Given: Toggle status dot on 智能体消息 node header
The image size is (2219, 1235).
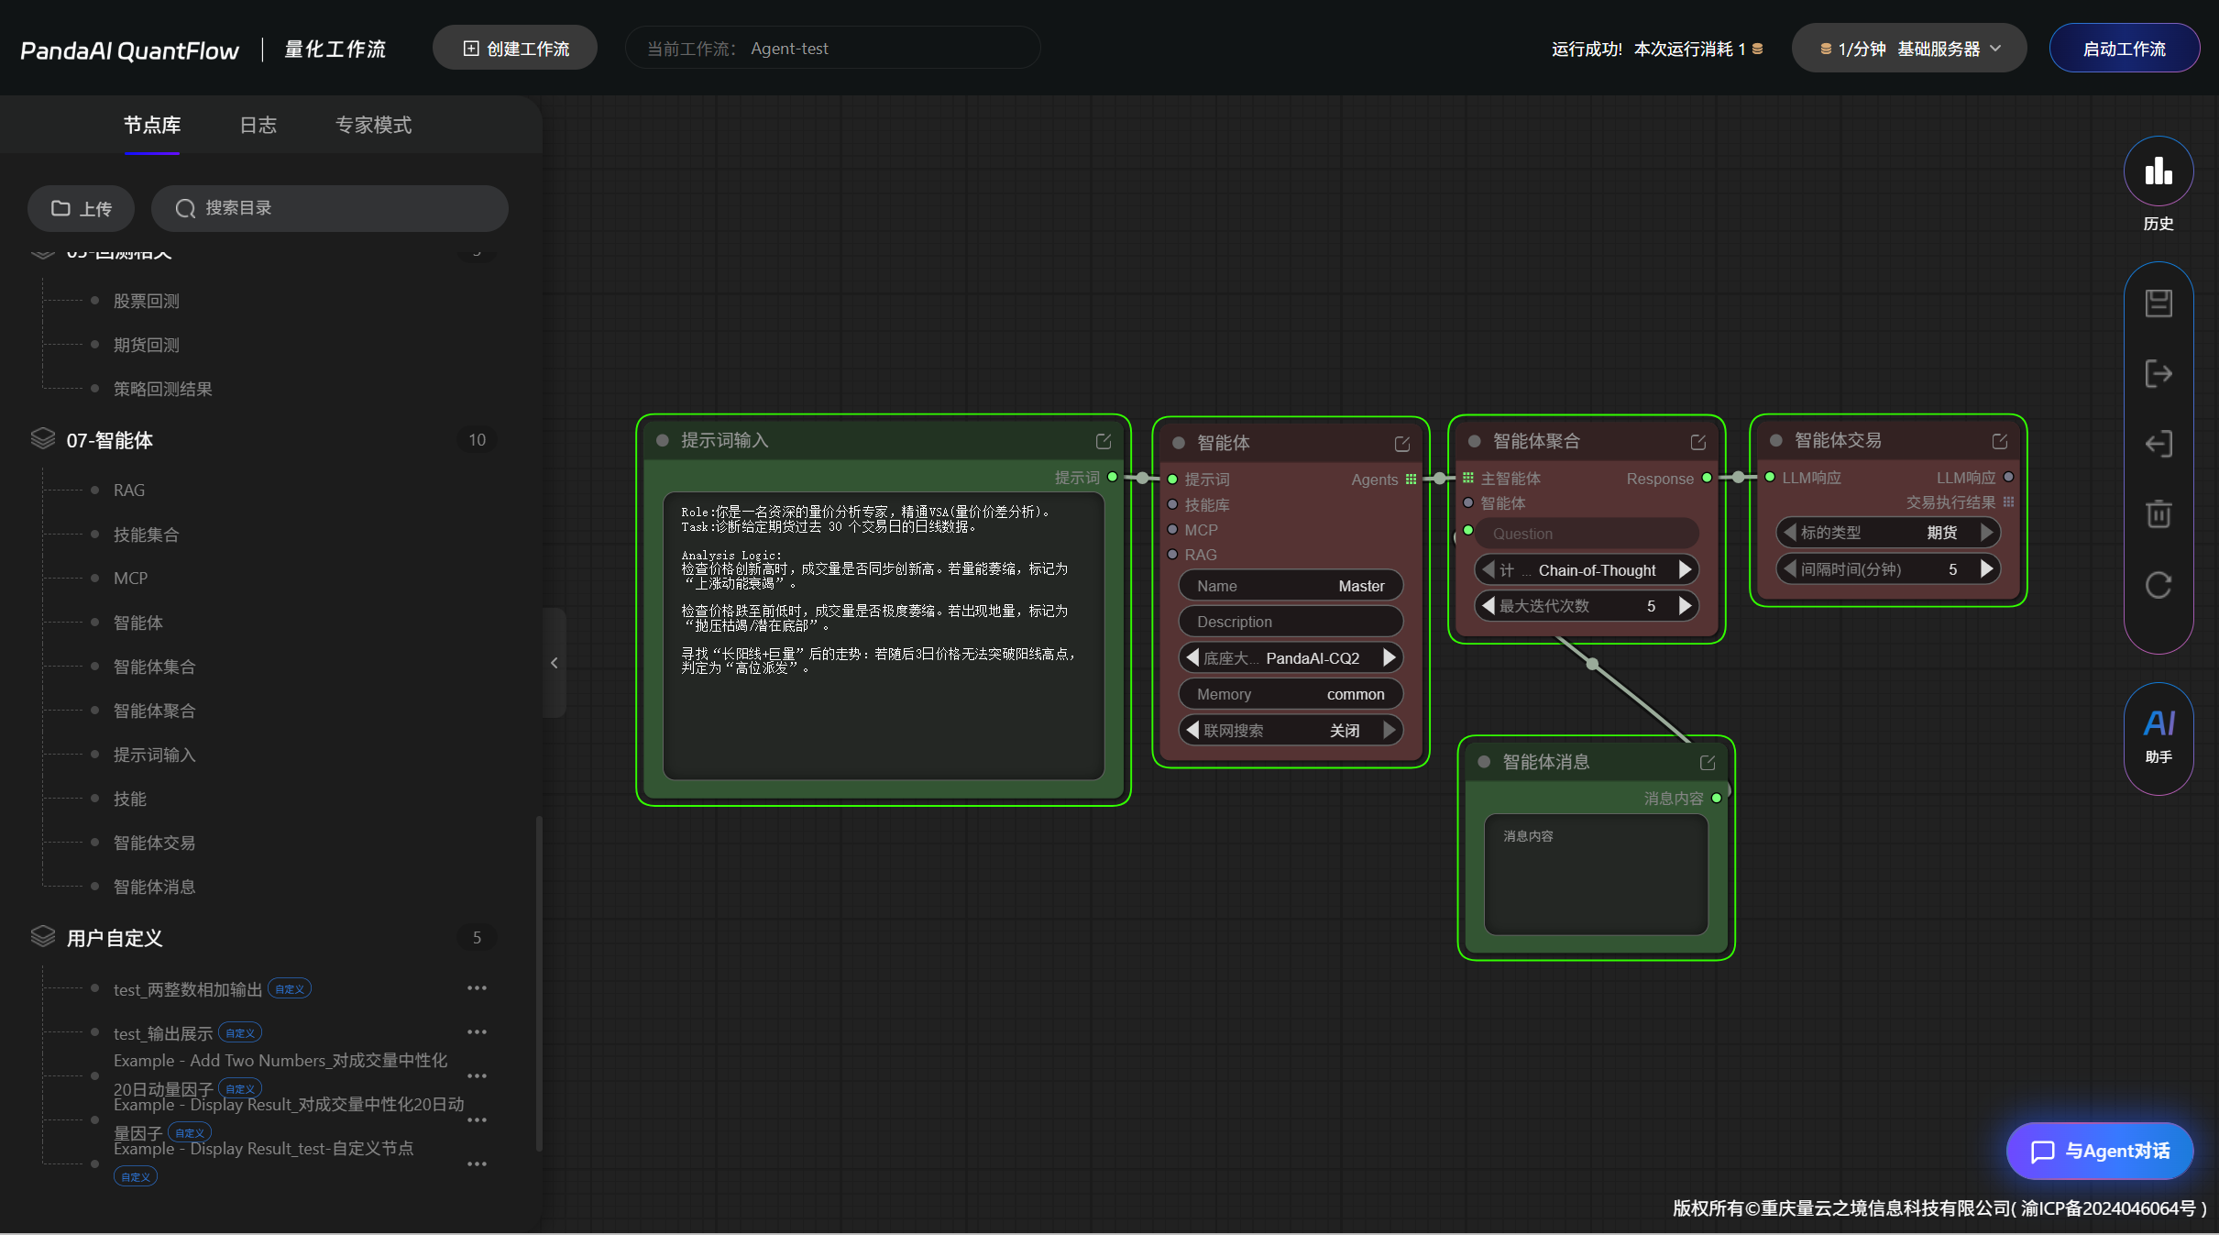Looking at the screenshot, I should [1484, 762].
